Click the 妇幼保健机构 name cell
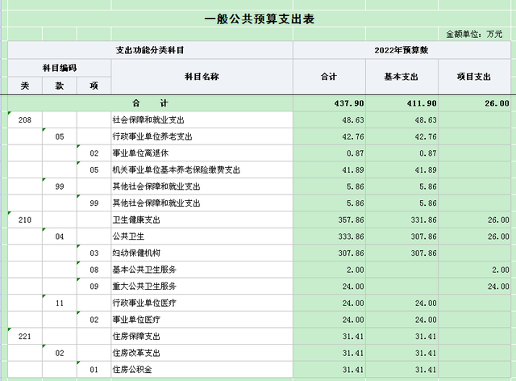 (202, 253)
